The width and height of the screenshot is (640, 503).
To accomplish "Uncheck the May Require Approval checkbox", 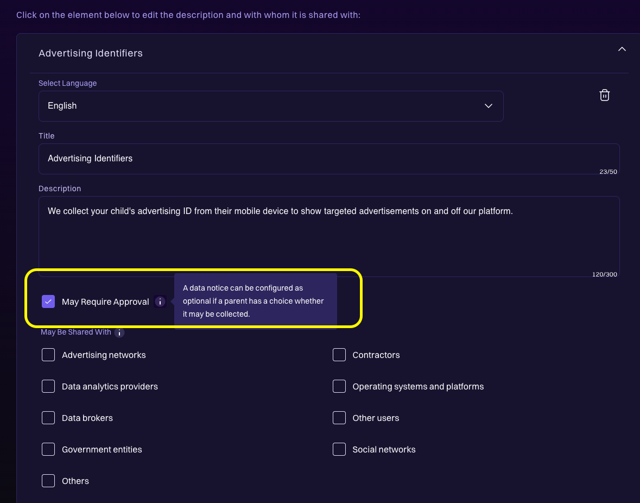I will coord(48,301).
